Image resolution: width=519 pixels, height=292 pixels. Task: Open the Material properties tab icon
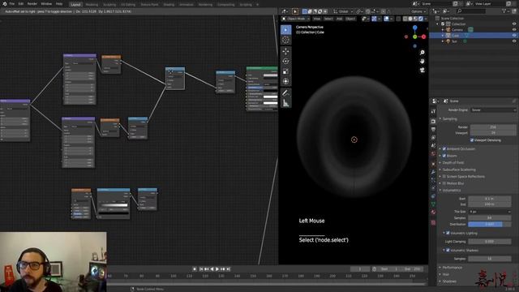(433, 213)
